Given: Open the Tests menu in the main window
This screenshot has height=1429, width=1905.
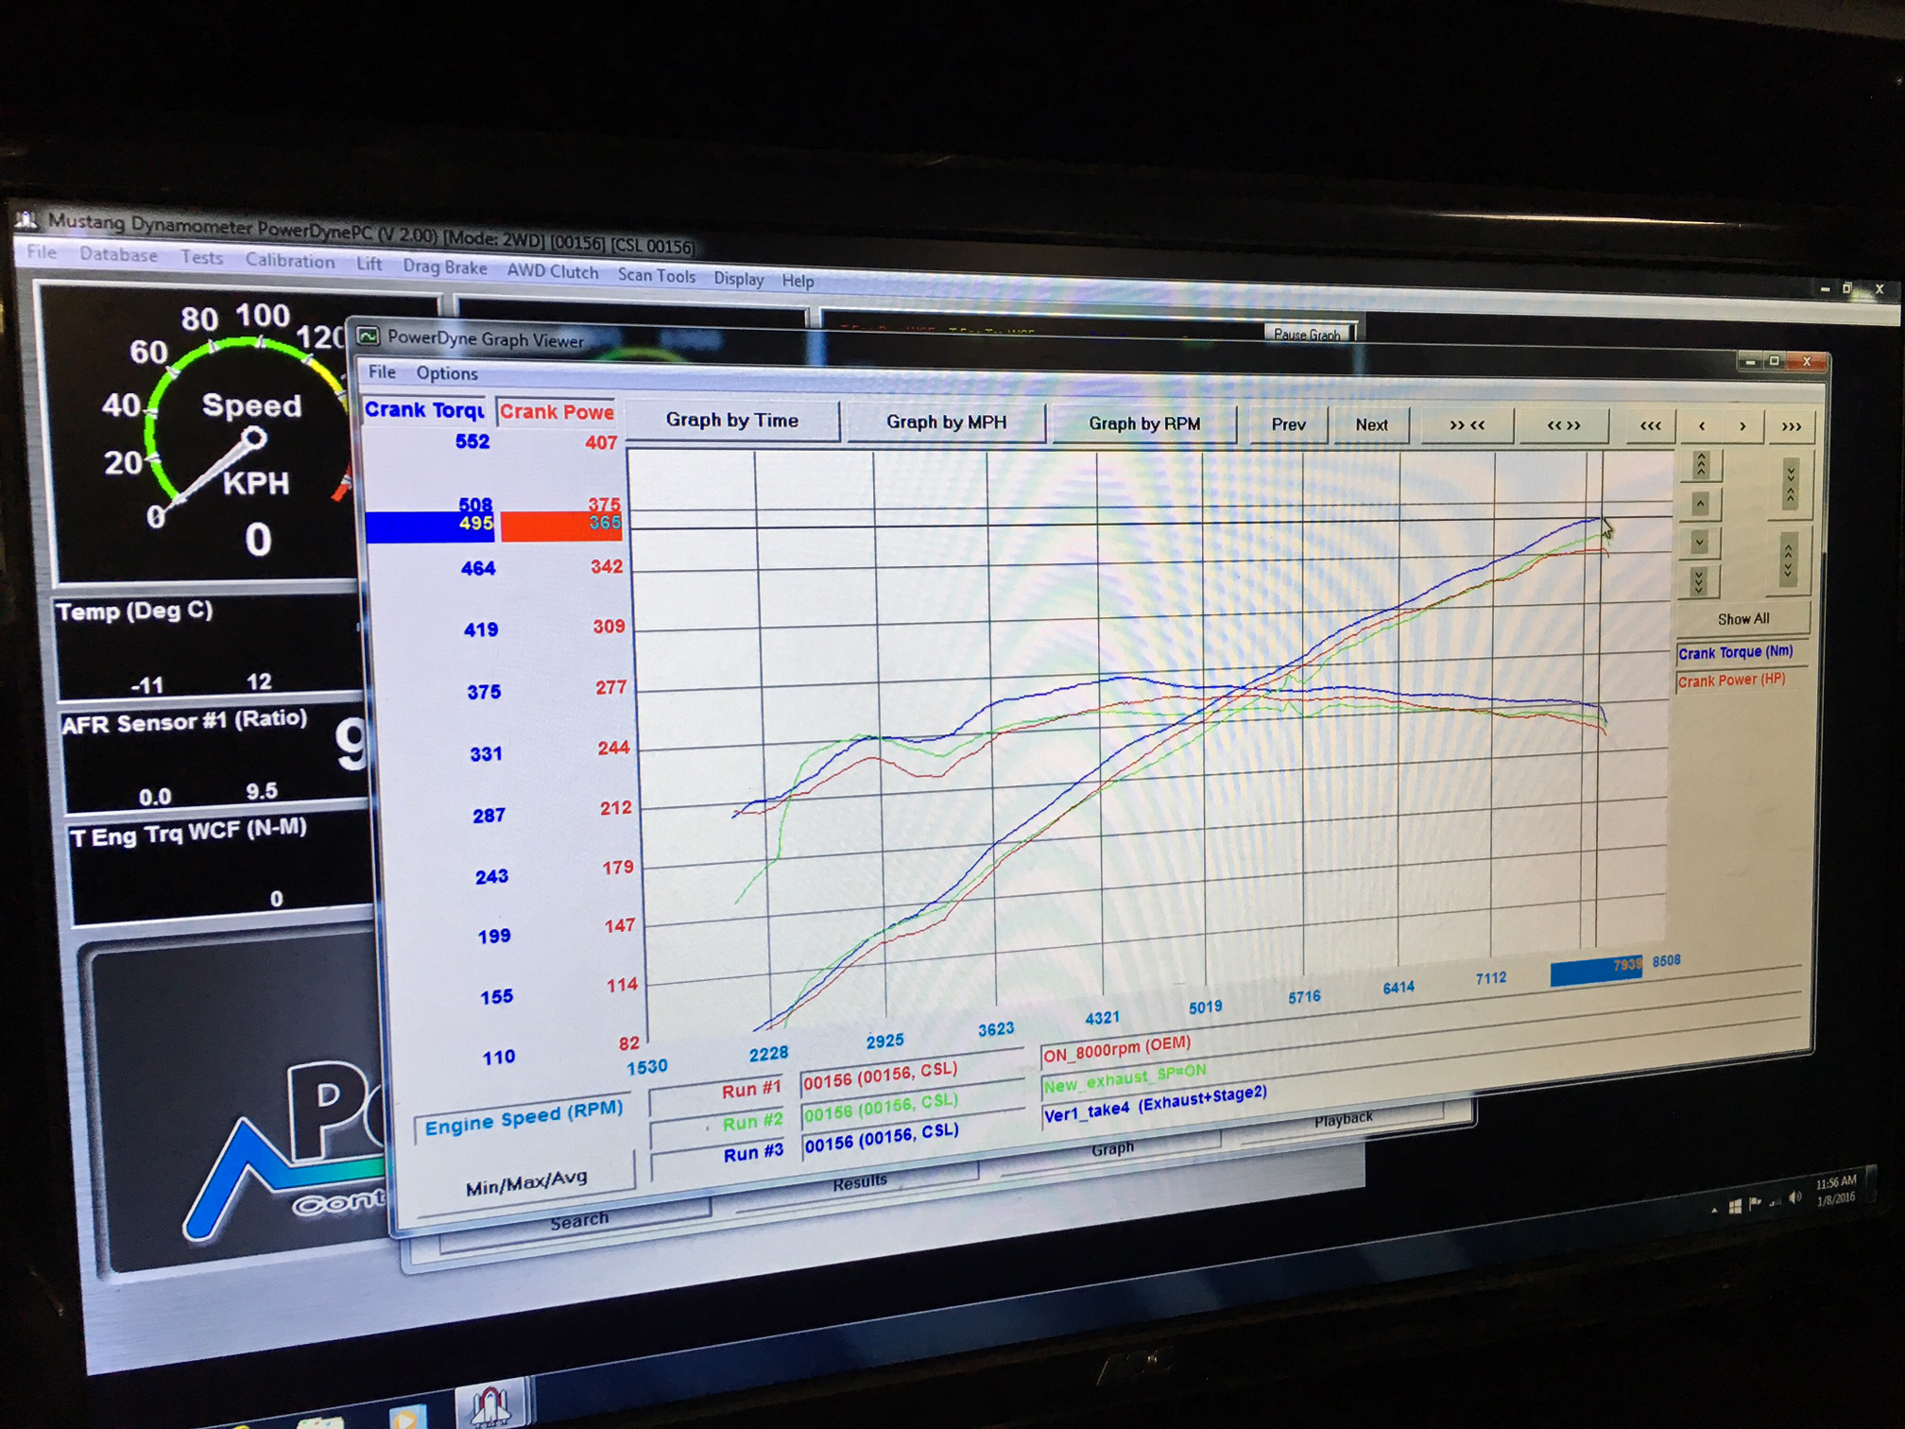Looking at the screenshot, I should pos(201,257).
